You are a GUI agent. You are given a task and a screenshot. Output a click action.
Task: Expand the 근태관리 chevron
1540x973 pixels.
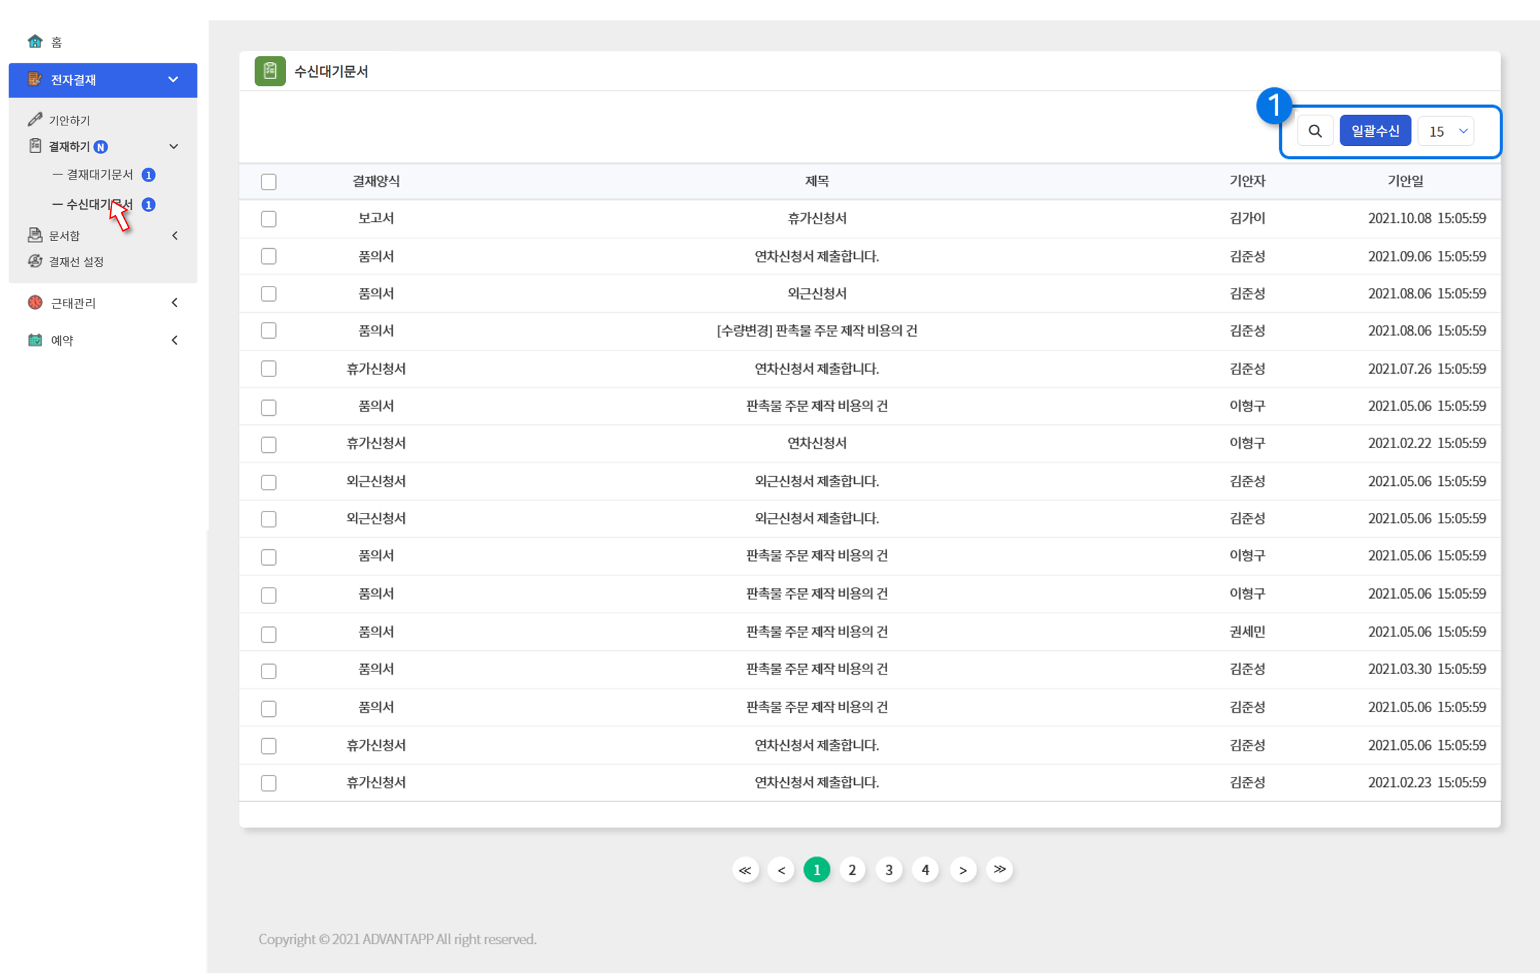pyautogui.click(x=174, y=302)
